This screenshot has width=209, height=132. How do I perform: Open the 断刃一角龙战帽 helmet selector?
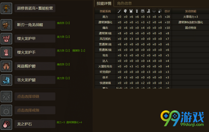pyautogui.click(x=35, y=25)
